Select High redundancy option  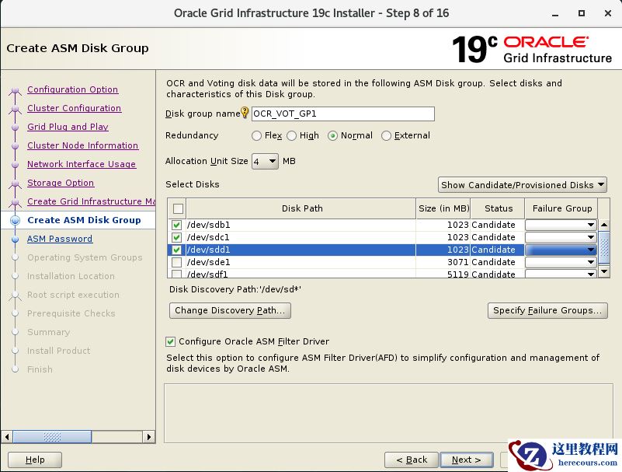click(x=291, y=136)
